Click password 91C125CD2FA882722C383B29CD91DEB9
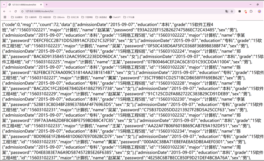Screen dimensions: 264x161 188,94
